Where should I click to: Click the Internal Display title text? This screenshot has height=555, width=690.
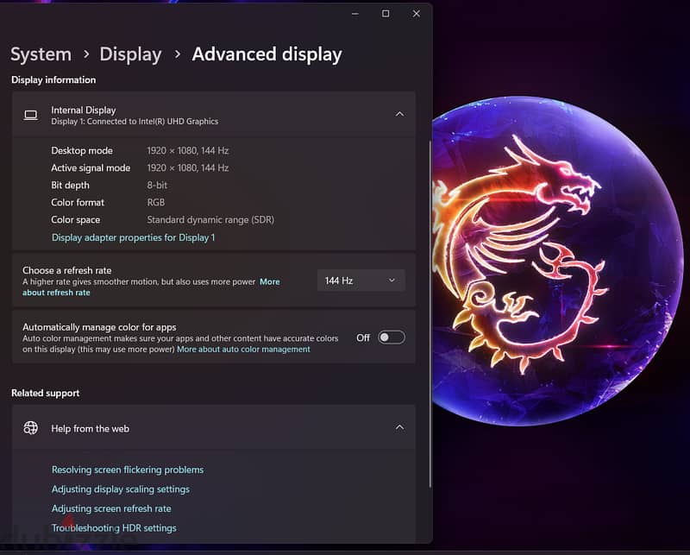83,110
